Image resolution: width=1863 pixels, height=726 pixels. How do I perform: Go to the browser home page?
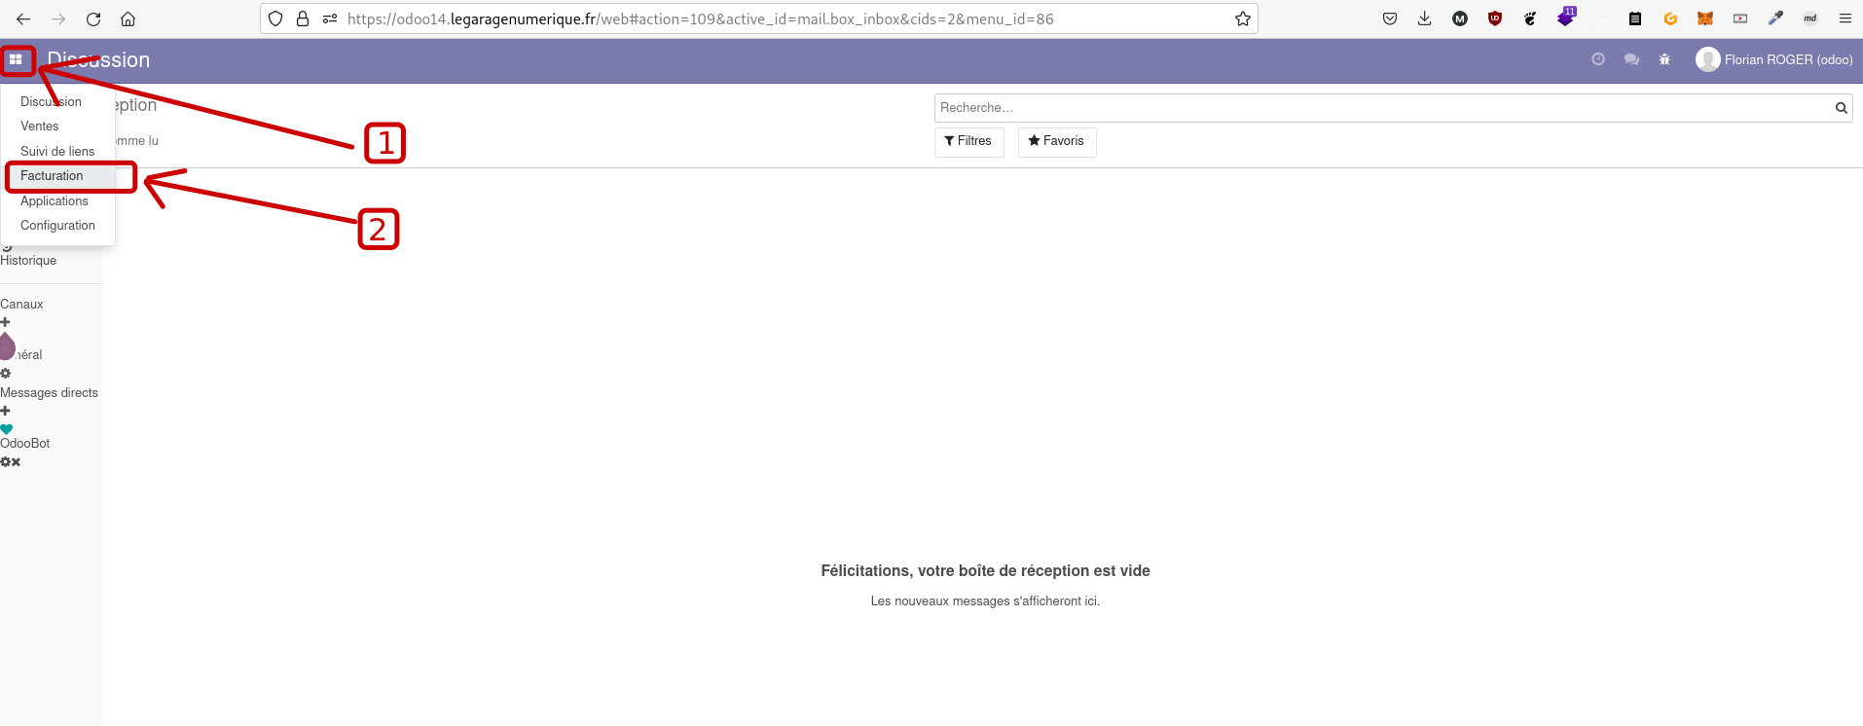[128, 18]
